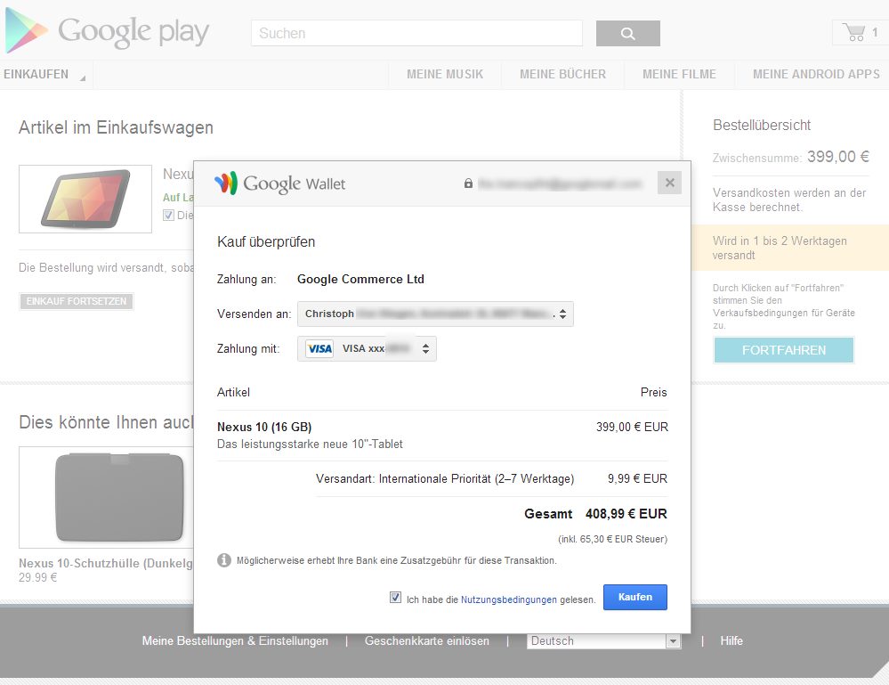Click the 399,00 € EUR item price
The height and width of the screenshot is (685, 889).
click(x=632, y=427)
